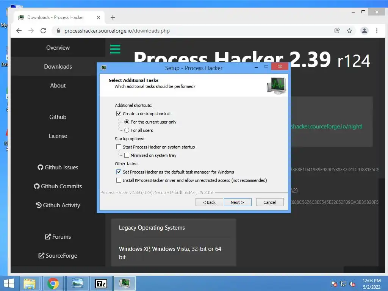The width and height of the screenshot is (388, 291).
Task: Click Action Center flag tray icon
Action: click(x=334, y=283)
